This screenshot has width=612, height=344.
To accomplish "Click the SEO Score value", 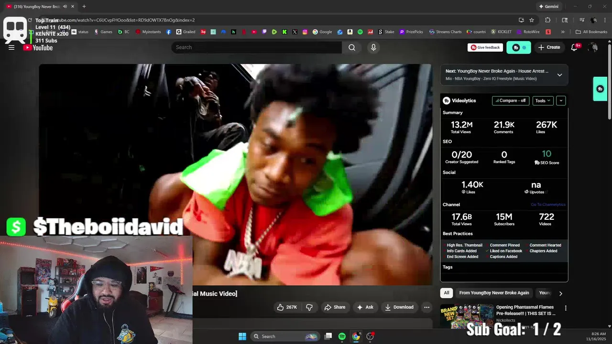I will coord(546,154).
